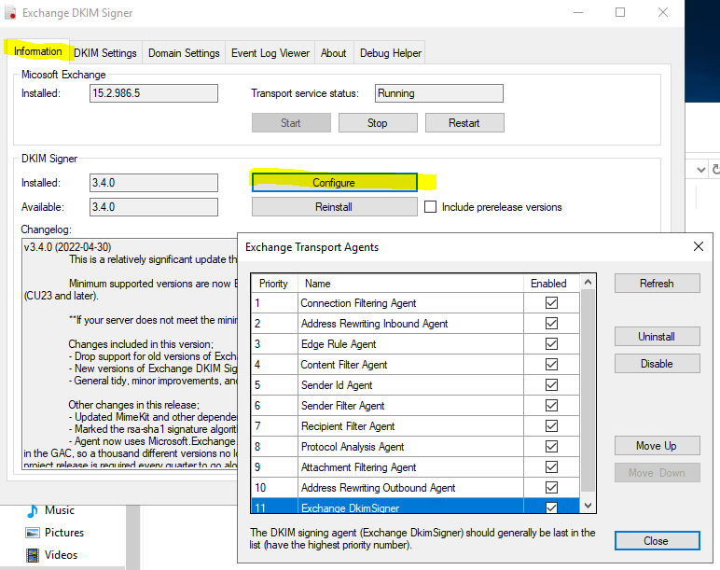This screenshot has height=570, width=720.
Task: Expand the dropdown chevron at right edge
Action: pyautogui.click(x=700, y=170)
